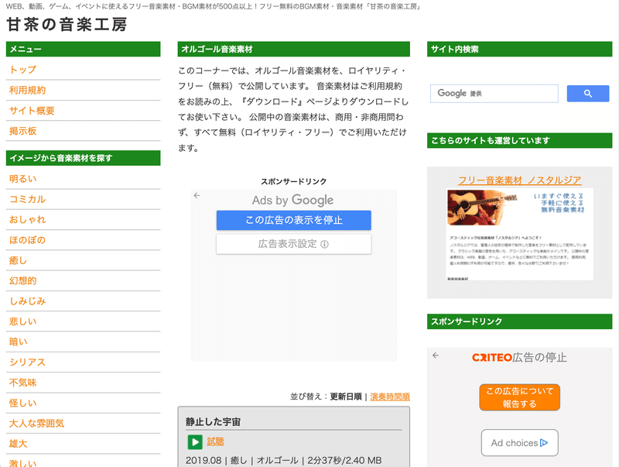Select the シリアス category
Viewport: 619px width, 467px height.
(28, 362)
